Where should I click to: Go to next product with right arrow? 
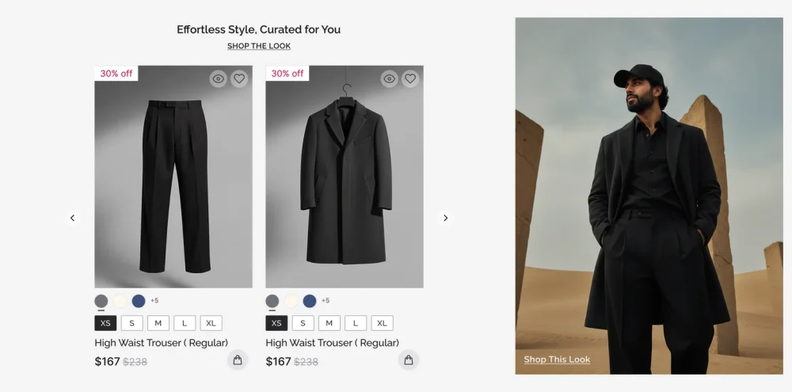445,218
